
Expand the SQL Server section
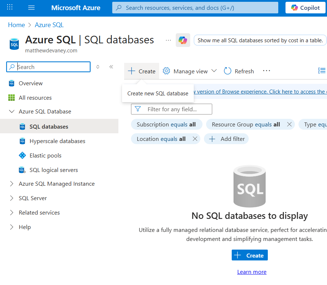click(x=12, y=198)
